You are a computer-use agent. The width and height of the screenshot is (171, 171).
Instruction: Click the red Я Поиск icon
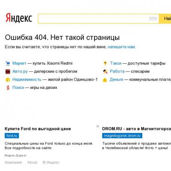[x=8, y=88]
